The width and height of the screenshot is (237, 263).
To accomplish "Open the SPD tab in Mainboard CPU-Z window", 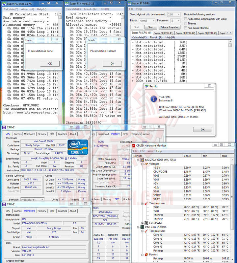I will pos(52,211).
